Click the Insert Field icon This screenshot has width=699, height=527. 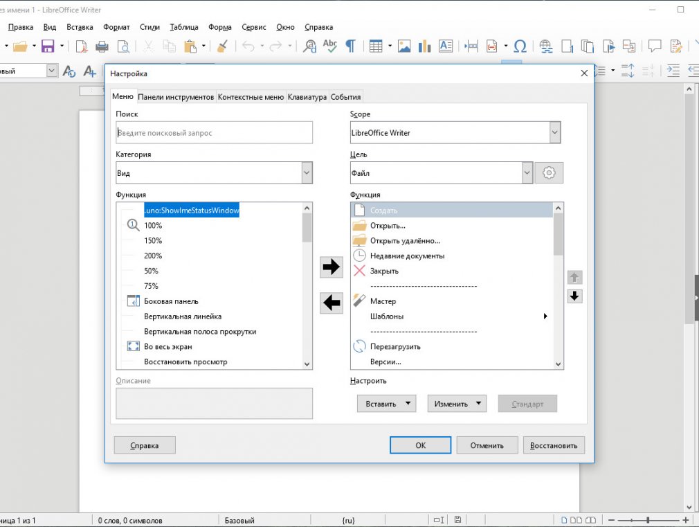[x=491, y=46]
